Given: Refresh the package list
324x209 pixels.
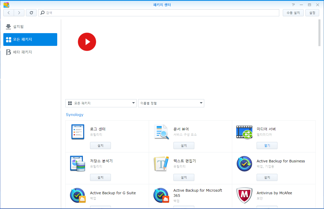Looking at the screenshot, I should 31,13.
